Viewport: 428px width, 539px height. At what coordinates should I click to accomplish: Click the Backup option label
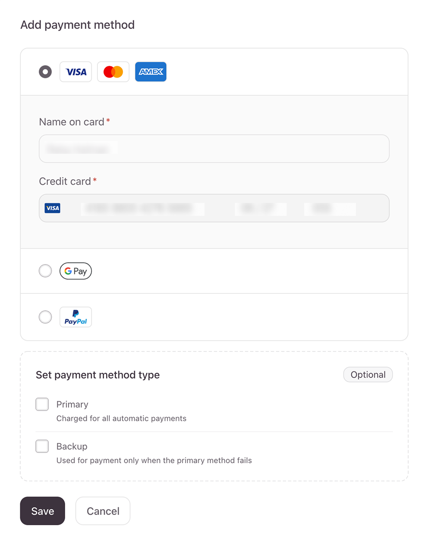pos(72,446)
